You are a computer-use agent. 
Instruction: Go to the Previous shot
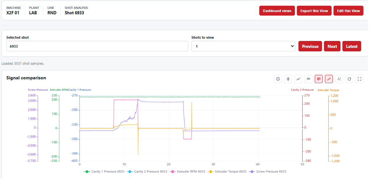310,46
